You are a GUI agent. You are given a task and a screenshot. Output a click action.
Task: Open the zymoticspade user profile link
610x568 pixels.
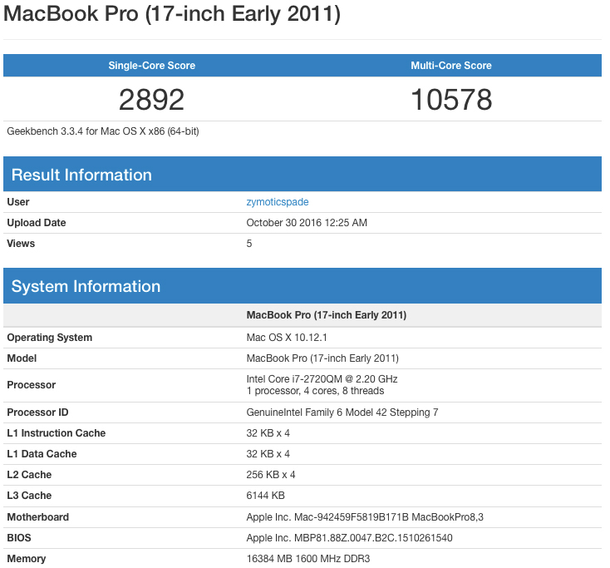click(278, 202)
